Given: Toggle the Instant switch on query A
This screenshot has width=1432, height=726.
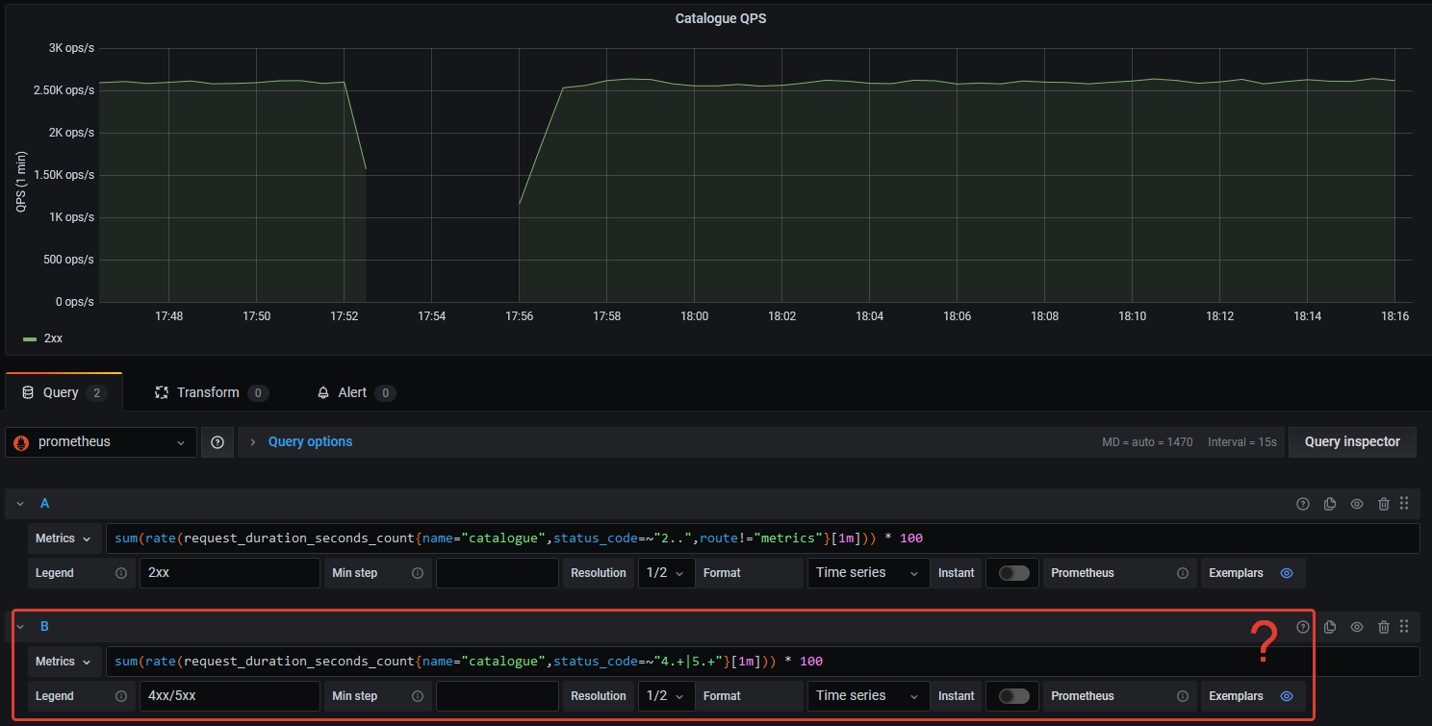Looking at the screenshot, I should [x=1011, y=572].
